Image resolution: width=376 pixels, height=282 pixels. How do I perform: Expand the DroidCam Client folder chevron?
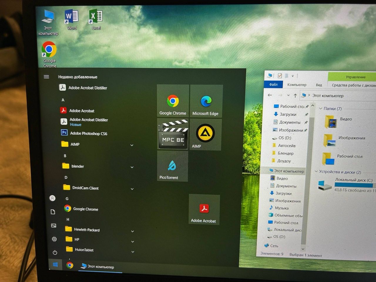click(132, 189)
